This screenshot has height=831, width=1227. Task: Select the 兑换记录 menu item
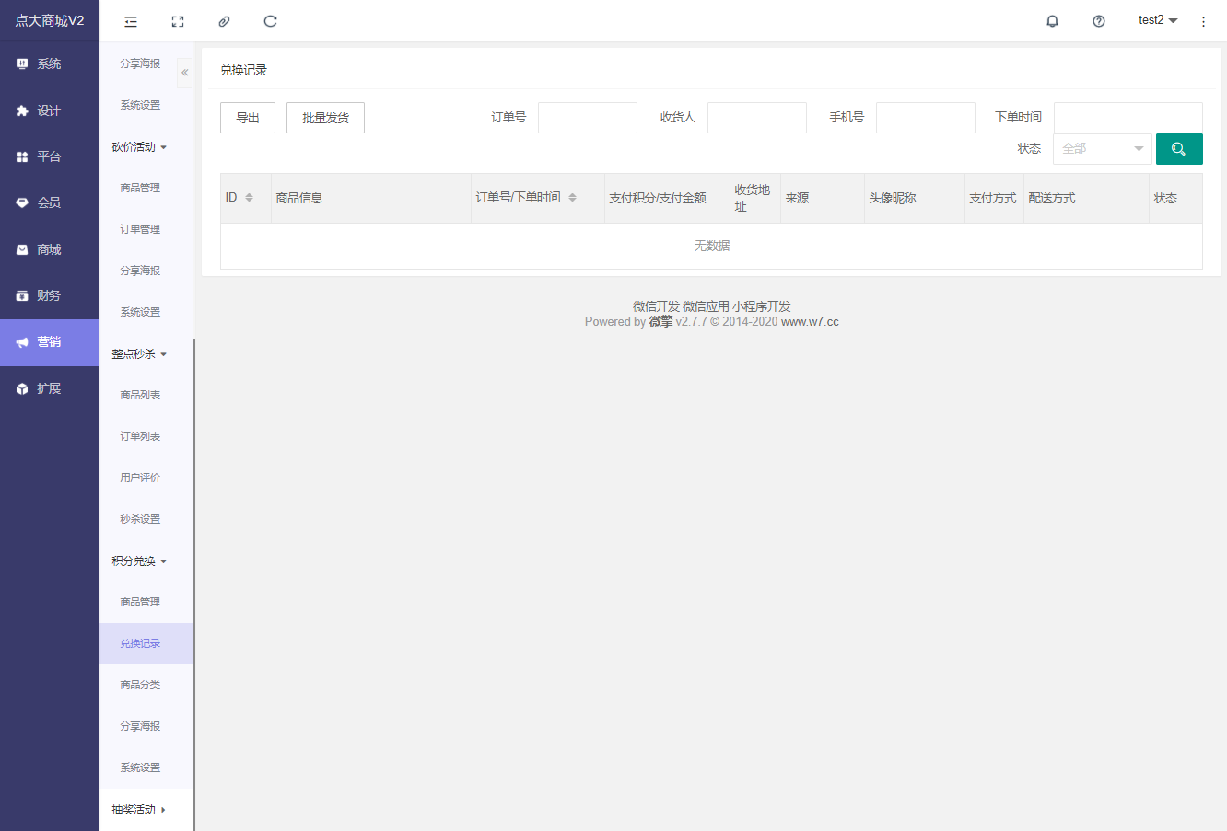pyautogui.click(x=146, y=643)
